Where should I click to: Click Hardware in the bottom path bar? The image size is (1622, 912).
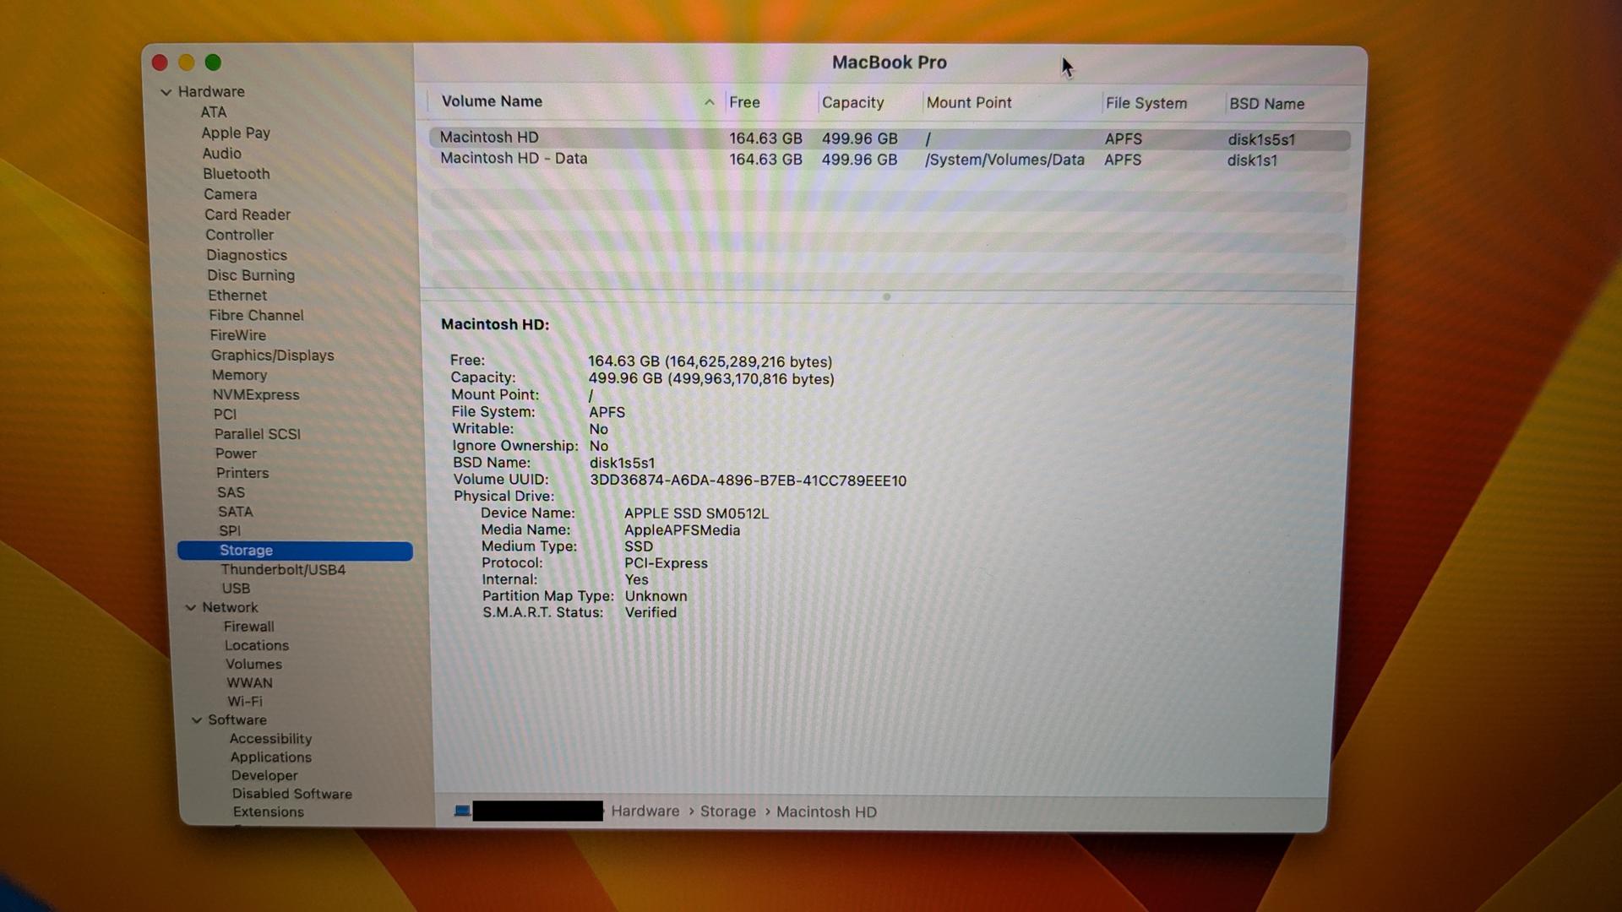[x=645, y=812]
